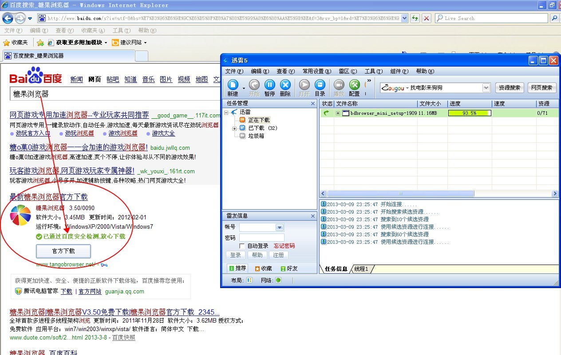The image size is (561, 355).
Task: Open the 文件(F) menu in 迅雷
Action: (x=234, y=71)
